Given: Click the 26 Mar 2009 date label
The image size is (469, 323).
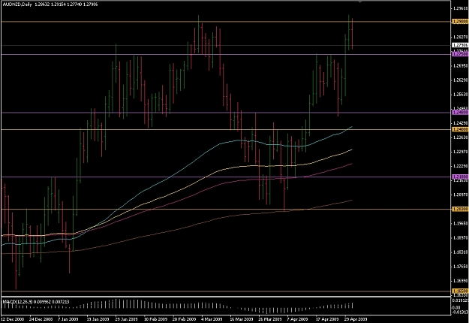Looking at the screenshot, I should [270, 319].
